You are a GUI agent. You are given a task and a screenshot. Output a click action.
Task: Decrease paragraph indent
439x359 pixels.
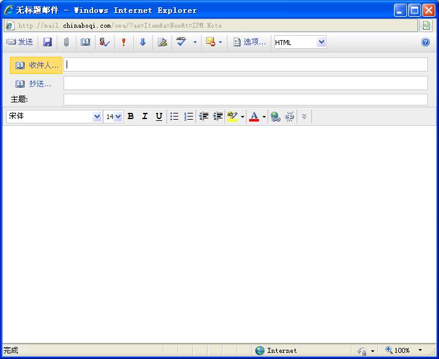pyautogui.click(x=203, y=116)
